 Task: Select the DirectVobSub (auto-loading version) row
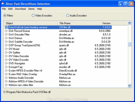(58, 27)
